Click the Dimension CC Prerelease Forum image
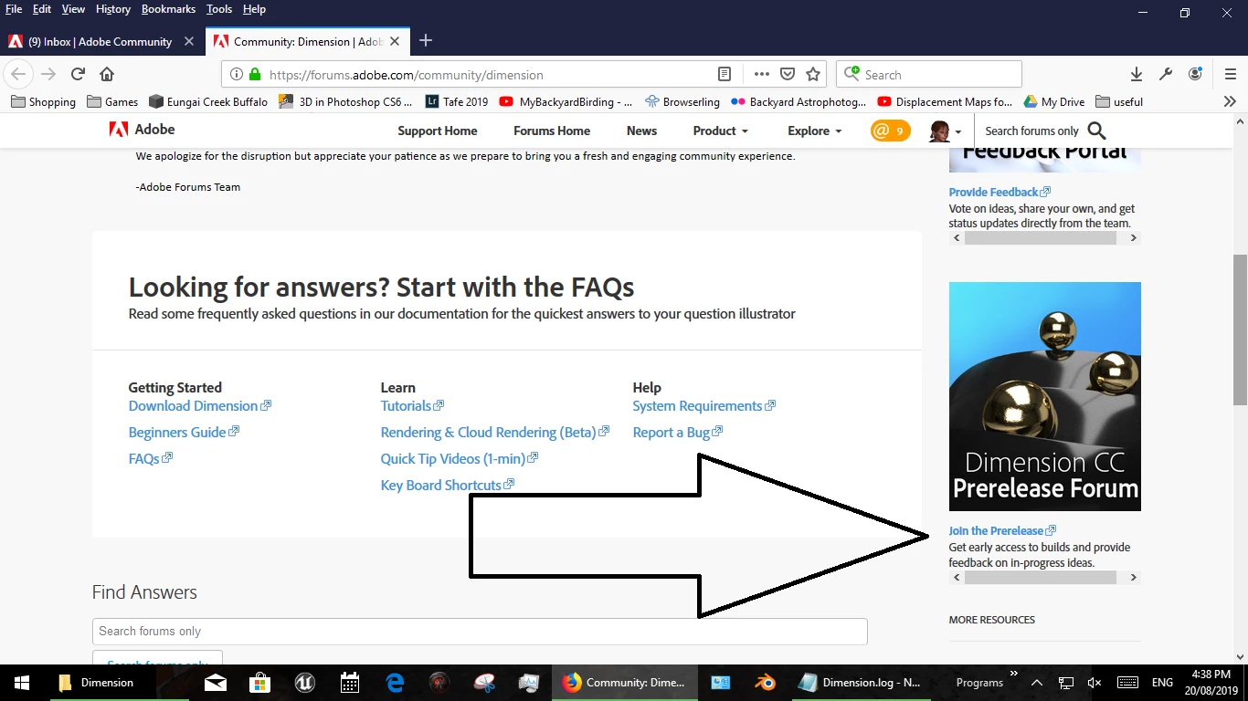The image size is (1248, 701). 1045,396
